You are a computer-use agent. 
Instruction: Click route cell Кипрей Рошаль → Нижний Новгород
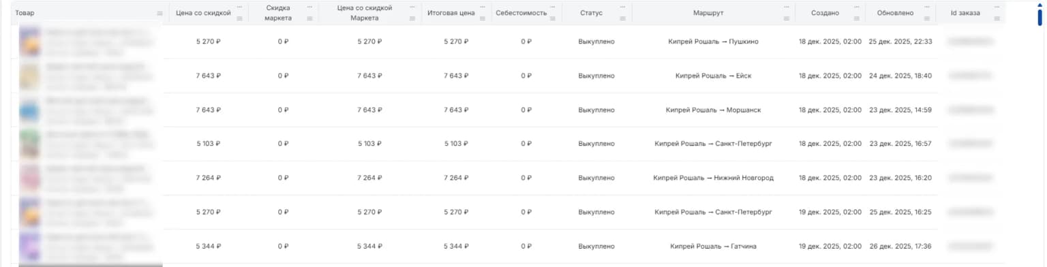713,178
